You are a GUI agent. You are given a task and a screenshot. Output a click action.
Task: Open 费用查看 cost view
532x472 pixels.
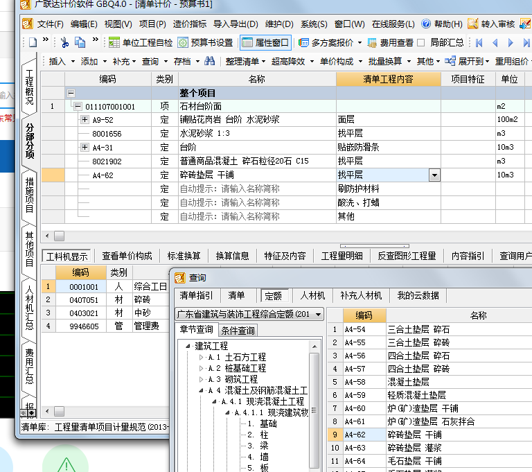(x=391, y=42)
